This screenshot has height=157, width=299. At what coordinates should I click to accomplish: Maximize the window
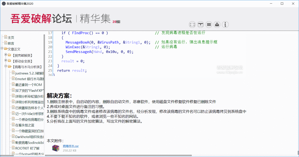tap(282, 4)
